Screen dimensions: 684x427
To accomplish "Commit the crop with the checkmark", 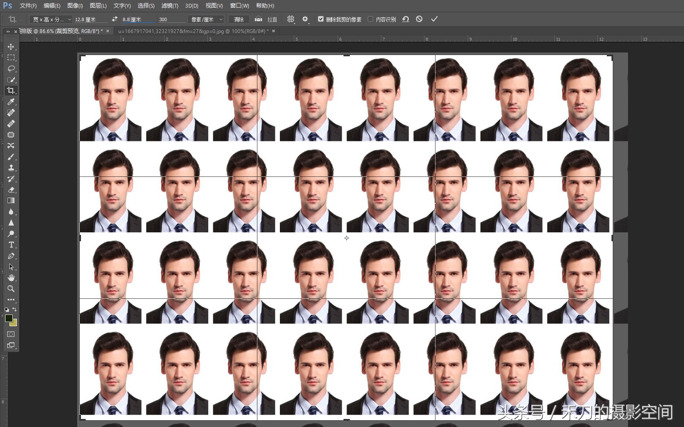I will tap(434, 19).
